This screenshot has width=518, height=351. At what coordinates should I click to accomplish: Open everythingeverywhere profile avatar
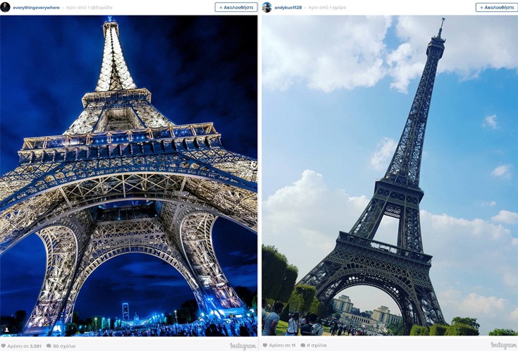(x=5, y=7)
